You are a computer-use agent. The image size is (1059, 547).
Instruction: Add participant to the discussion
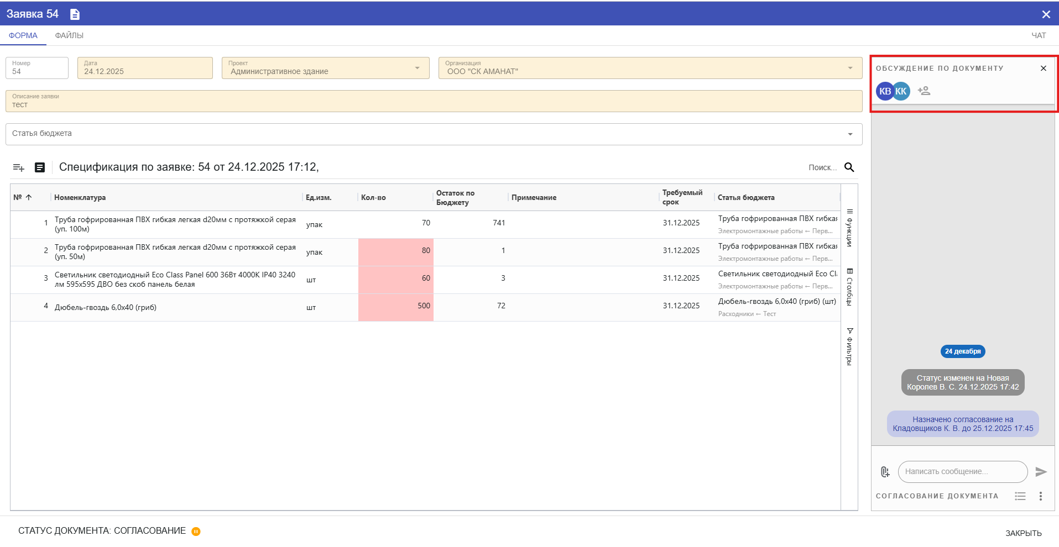924,91
